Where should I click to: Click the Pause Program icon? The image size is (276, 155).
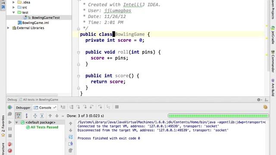click(x=10, y=129)
